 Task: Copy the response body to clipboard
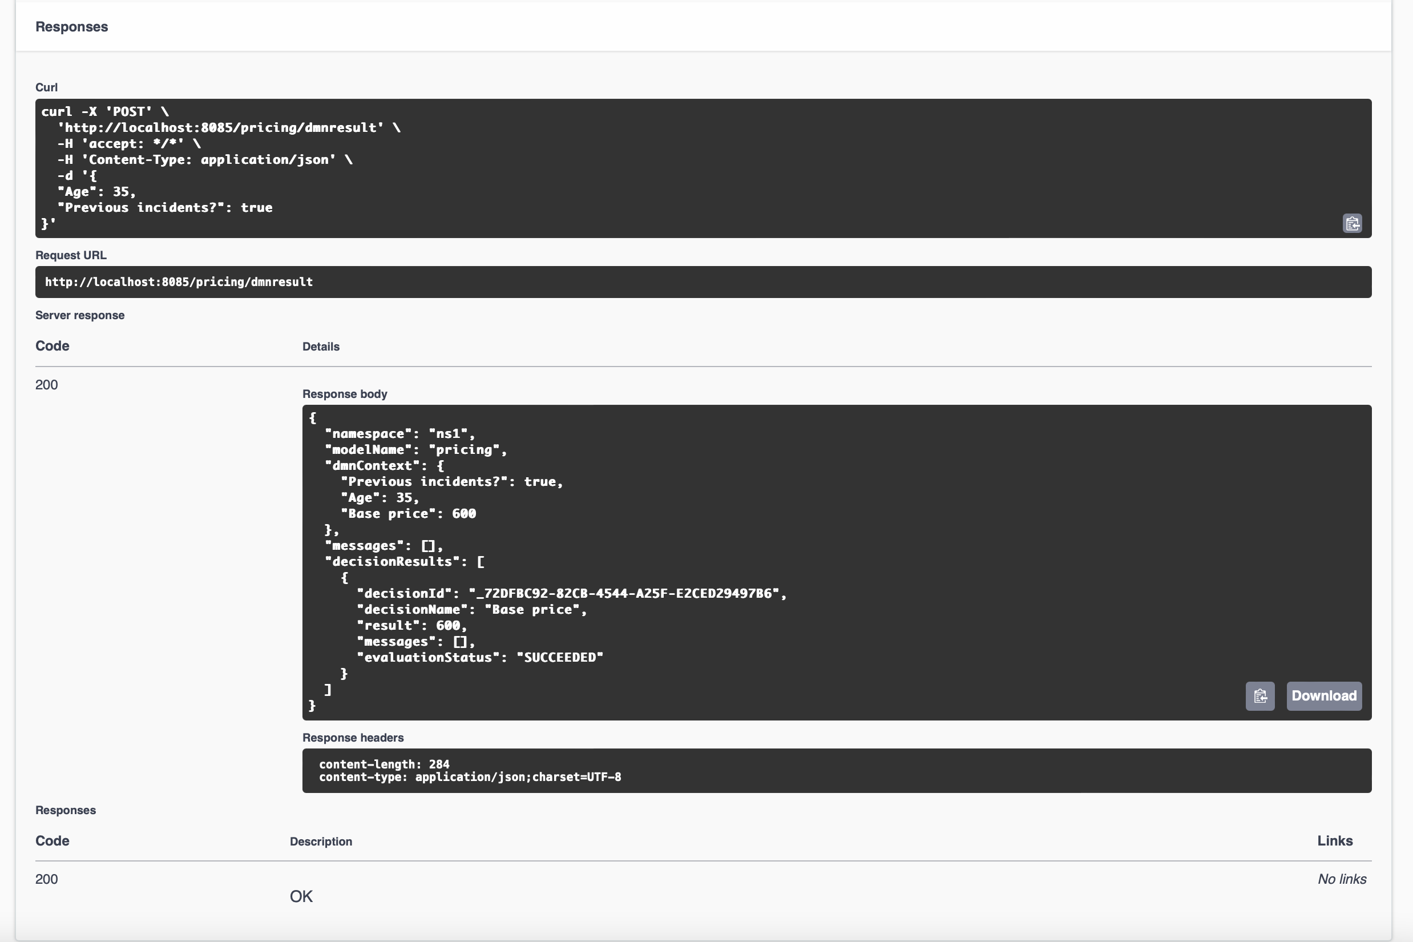(1260, 696)
